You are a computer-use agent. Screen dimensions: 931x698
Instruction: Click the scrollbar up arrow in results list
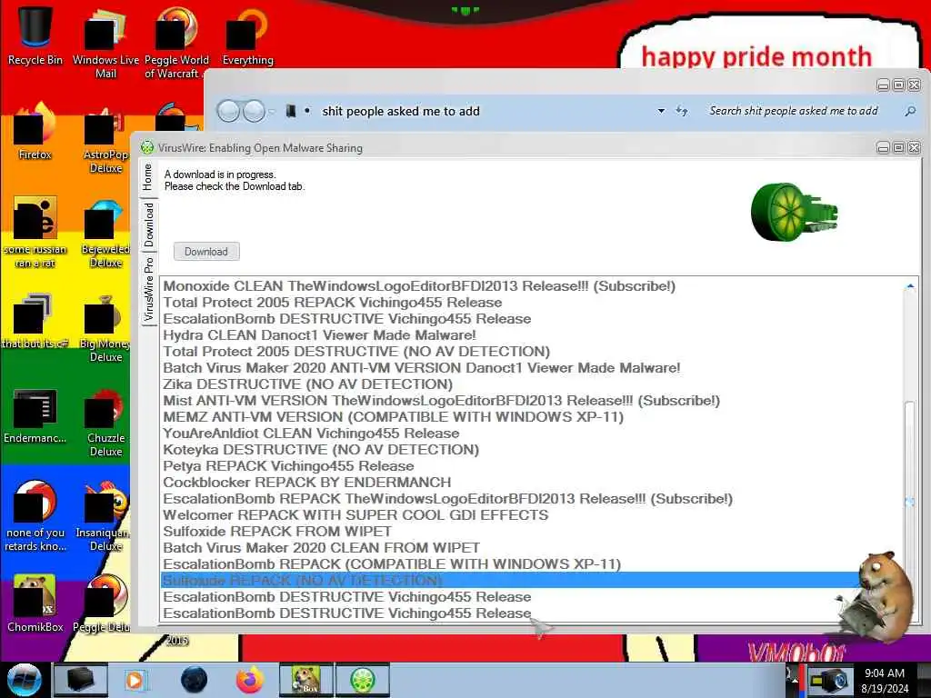[909, 286]
